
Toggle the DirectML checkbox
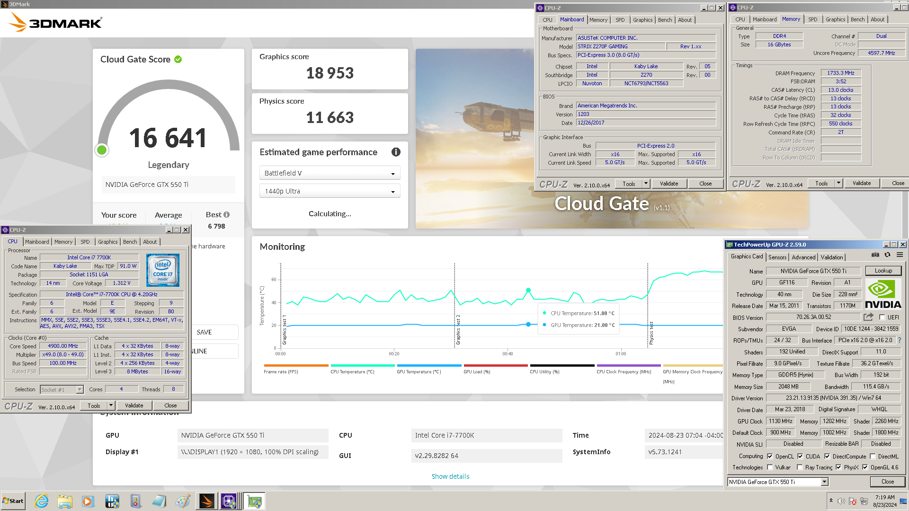point(873,457)
